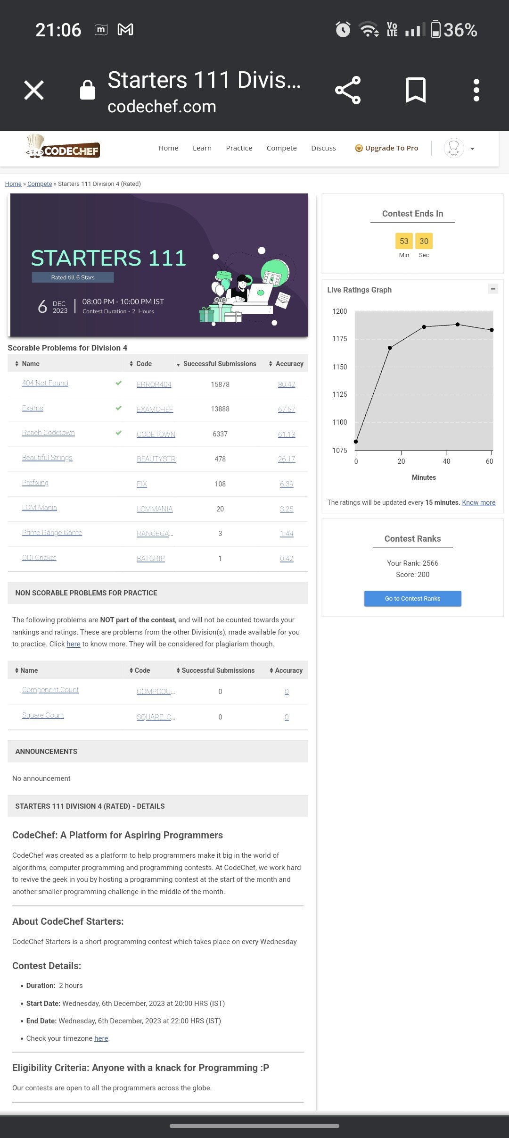Tap solved checkmark next to Exams
The image size is (509, 1138).
pyautogui.click(x=119, y=408)
